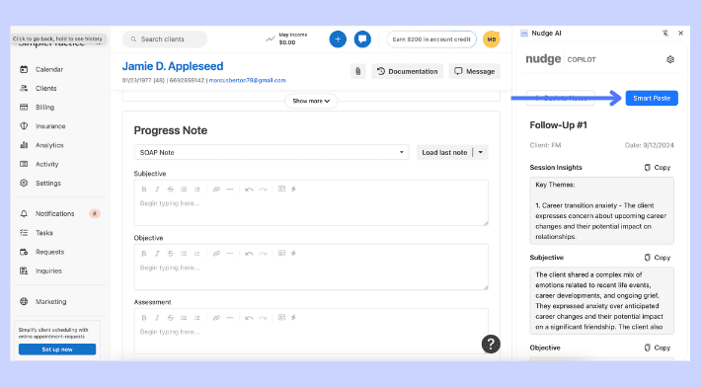The image size is (701, 387).
Task: Open the SOAP Note template dropdown
Action: [x=271, y=152]
